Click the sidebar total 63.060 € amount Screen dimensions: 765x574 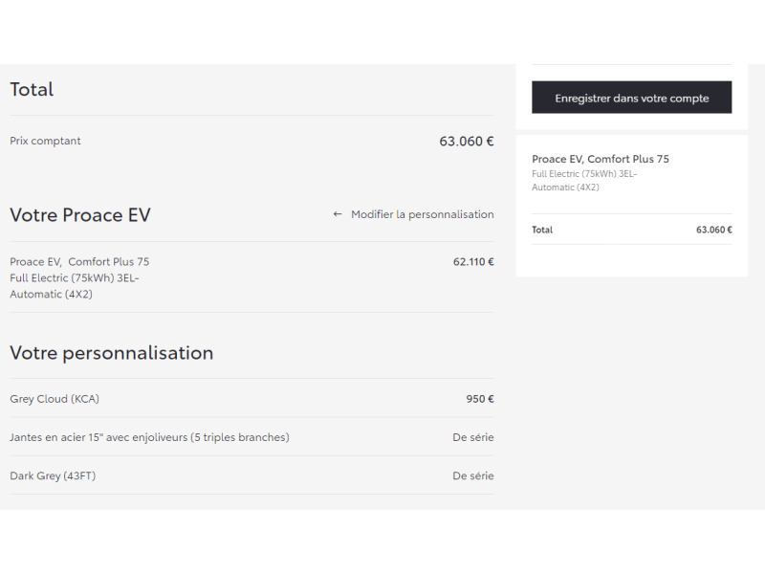point(713,230)
